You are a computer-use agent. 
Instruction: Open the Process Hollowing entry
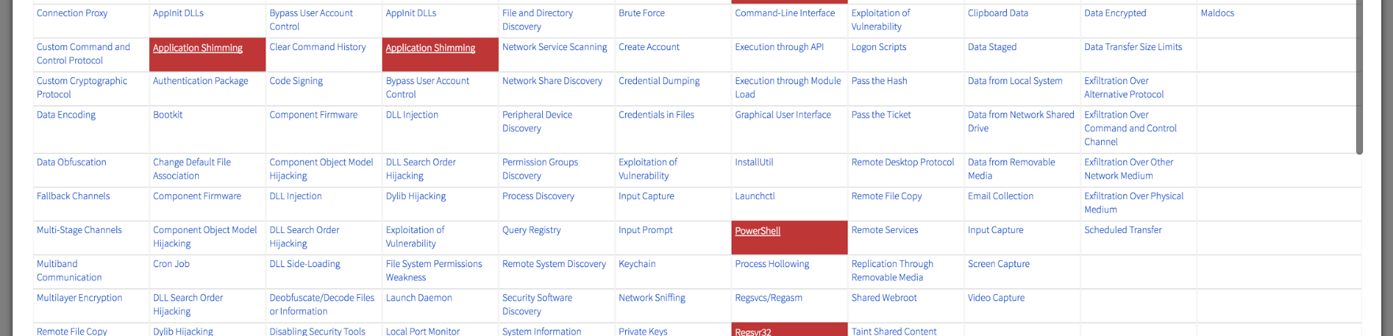pyautogui.click(x=771, y=264)
